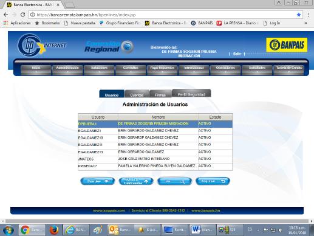
Task: Open the Firmas tab
Action: click(160, 94)
